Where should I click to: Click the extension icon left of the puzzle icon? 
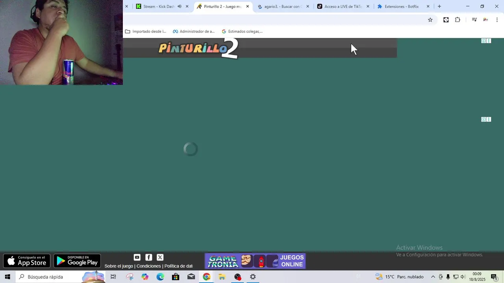pos(446,20)
